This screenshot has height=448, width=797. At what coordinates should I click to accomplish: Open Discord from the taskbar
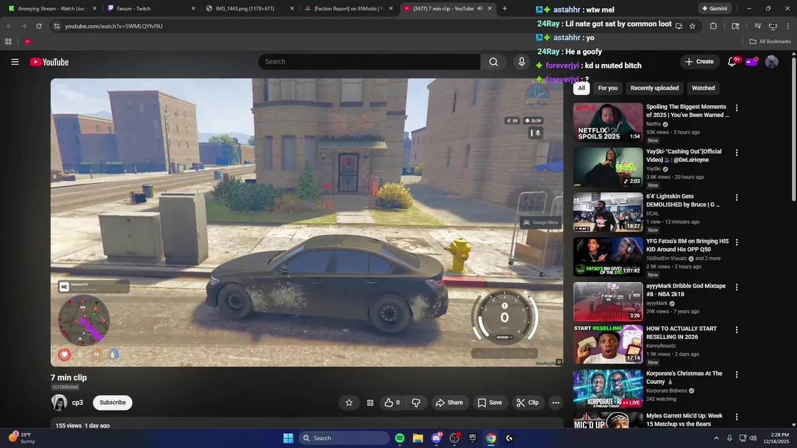click(x=436, y=438)
